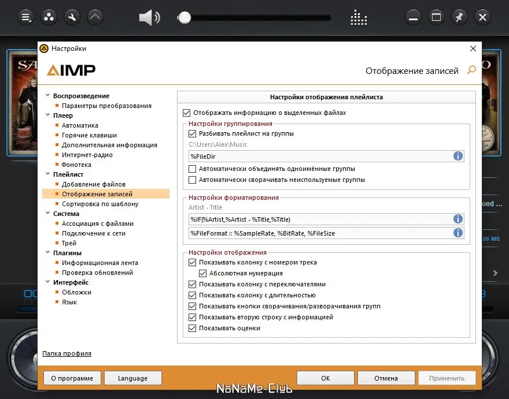Image resolution: width=509 pixels, height=399 pixels.
Task: Toggle Показывать вторую строку с информацией
Action: click(x=192, y=318)
